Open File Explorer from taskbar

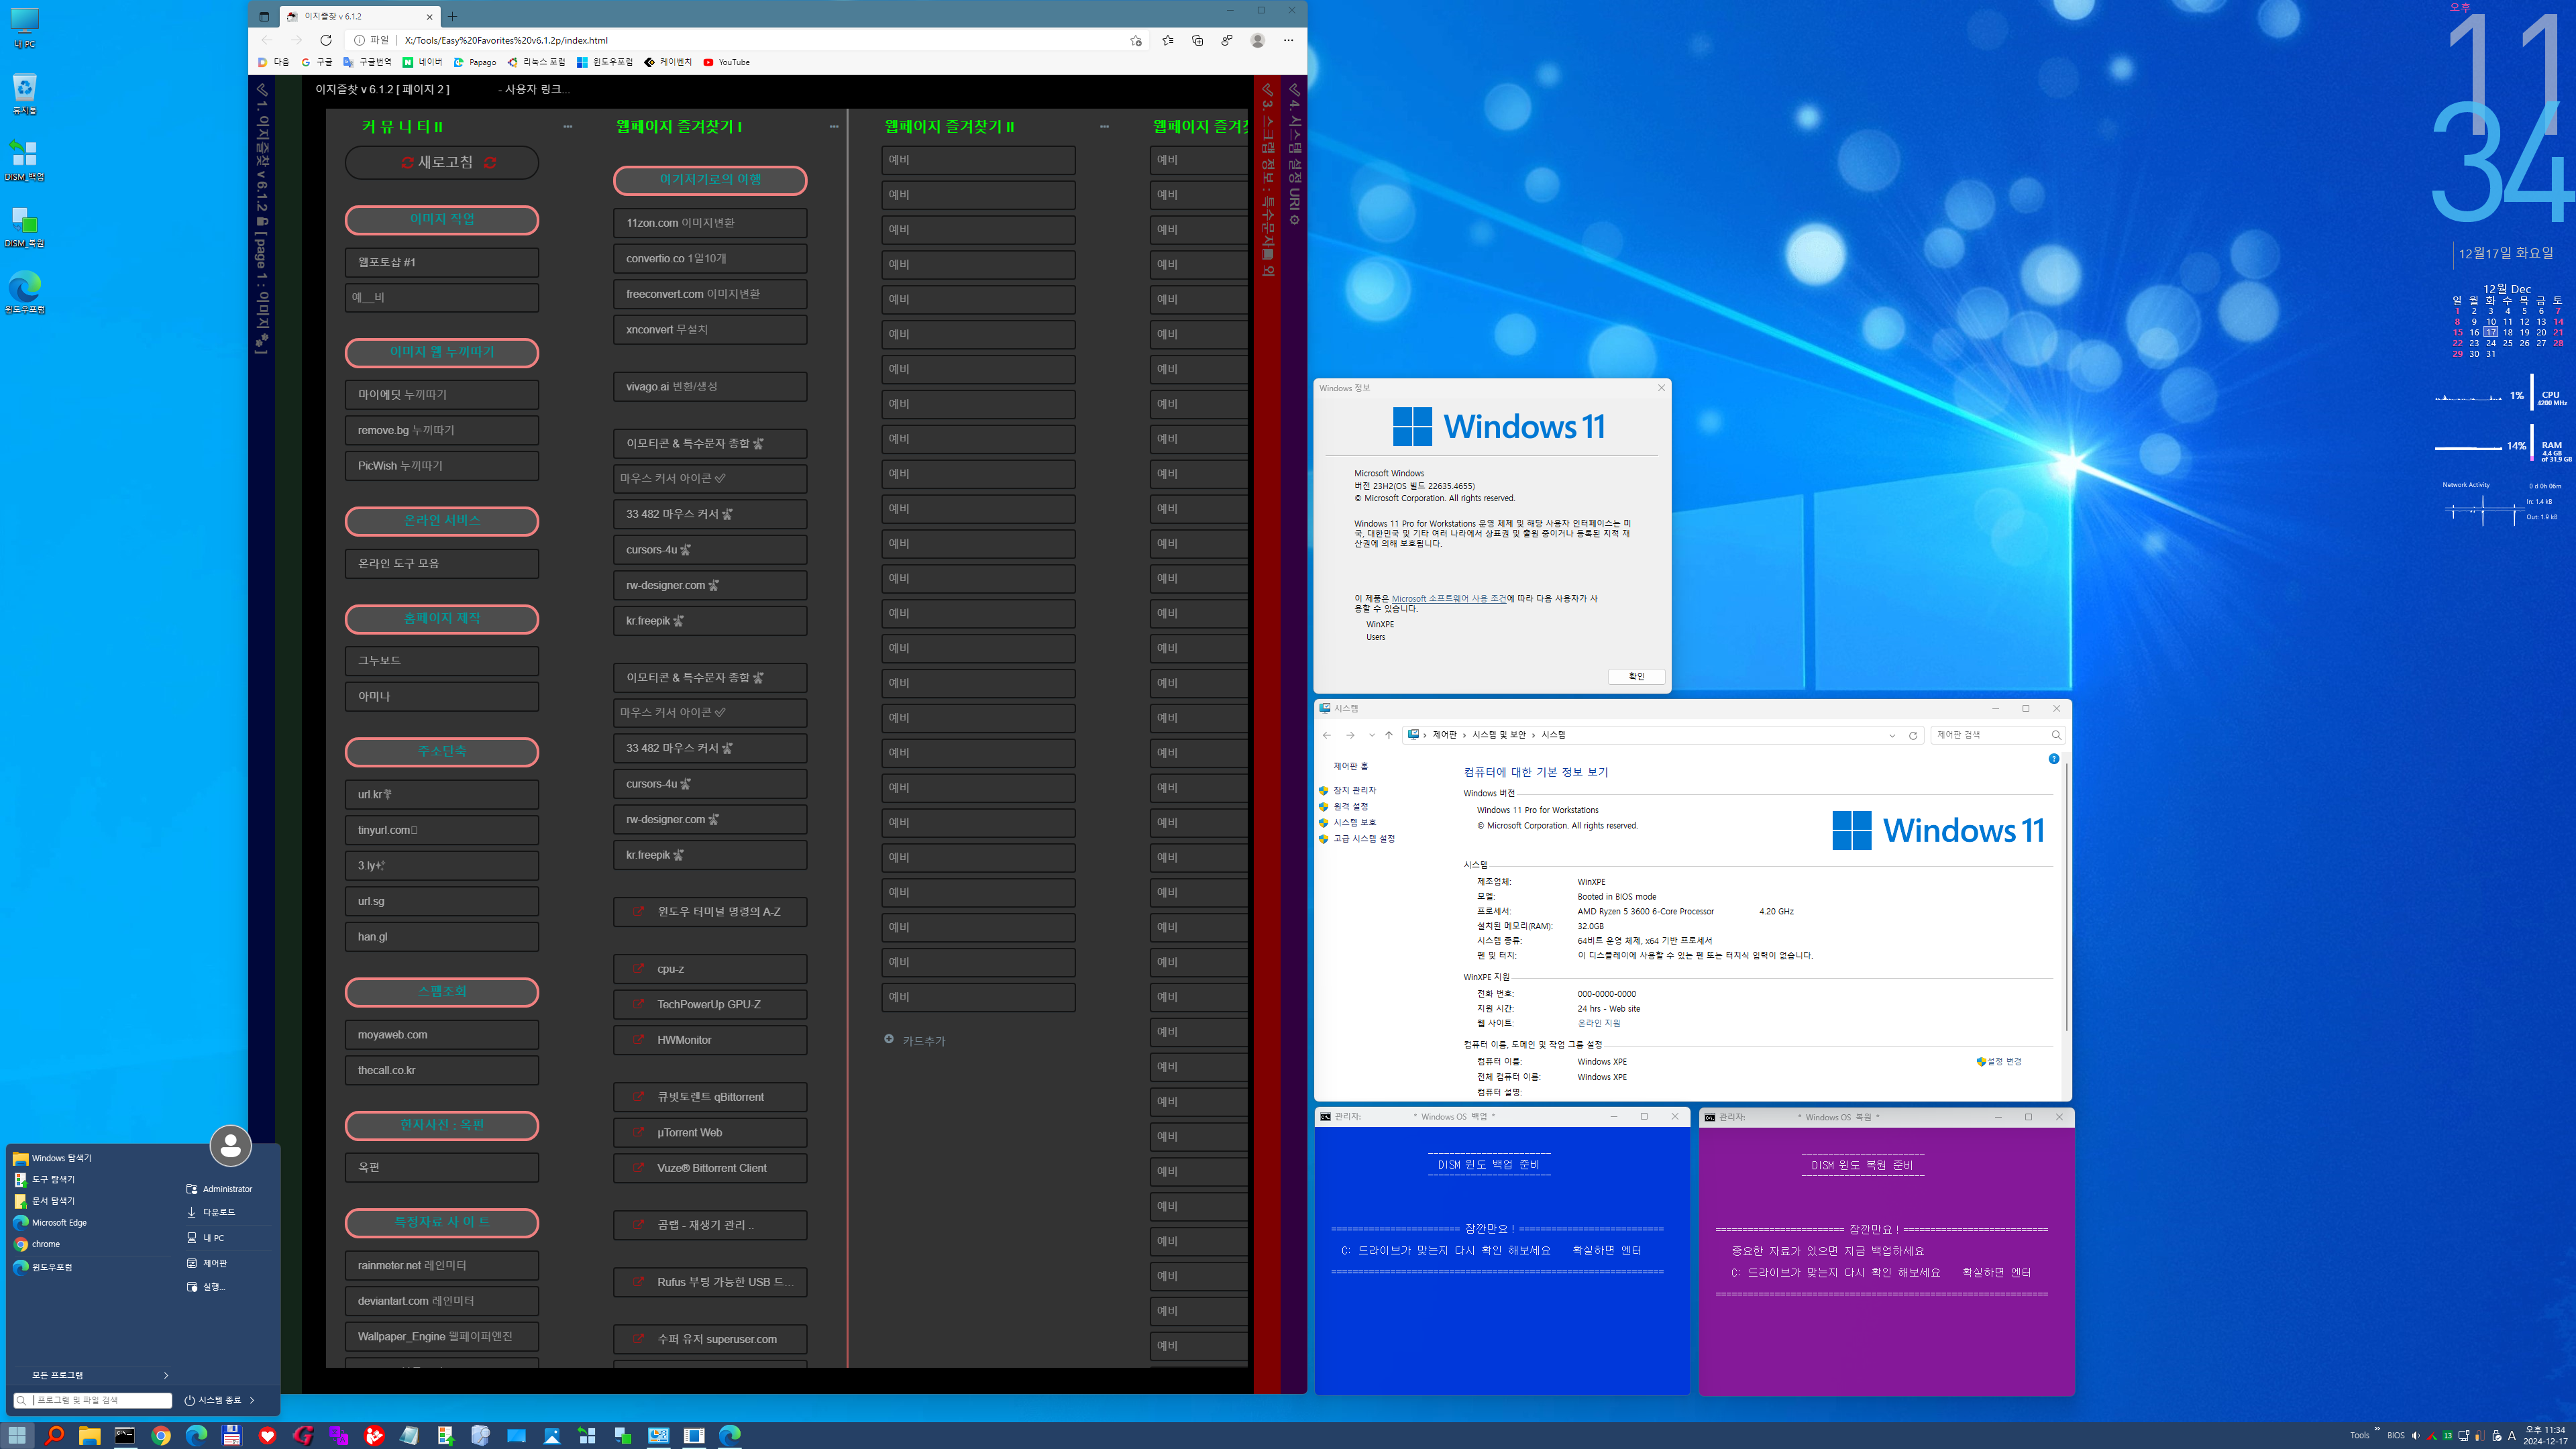89,1435
